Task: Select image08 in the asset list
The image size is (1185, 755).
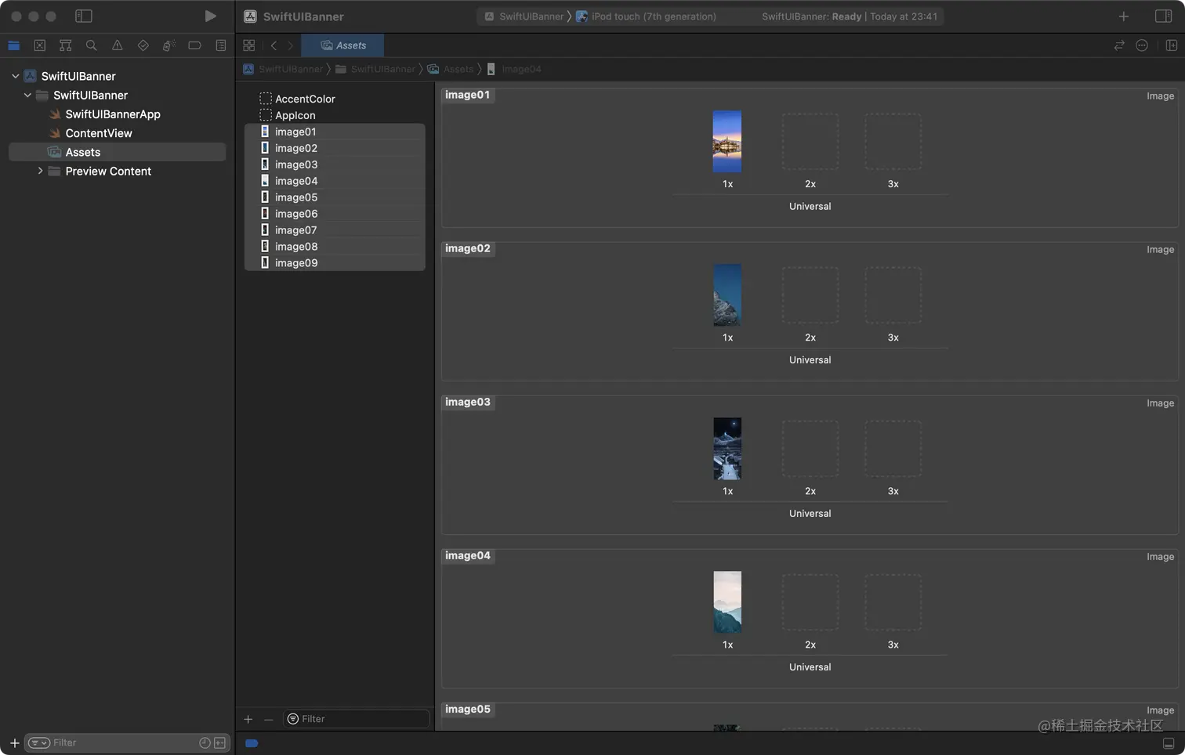Action: [x=335, y=247]
